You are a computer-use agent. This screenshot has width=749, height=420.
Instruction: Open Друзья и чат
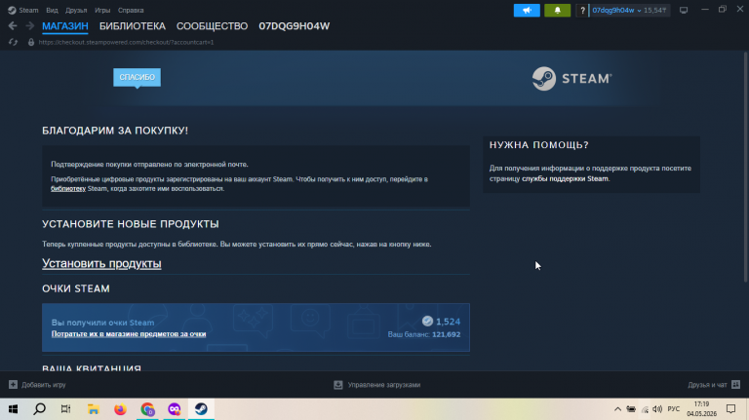(x=714, y=385)
